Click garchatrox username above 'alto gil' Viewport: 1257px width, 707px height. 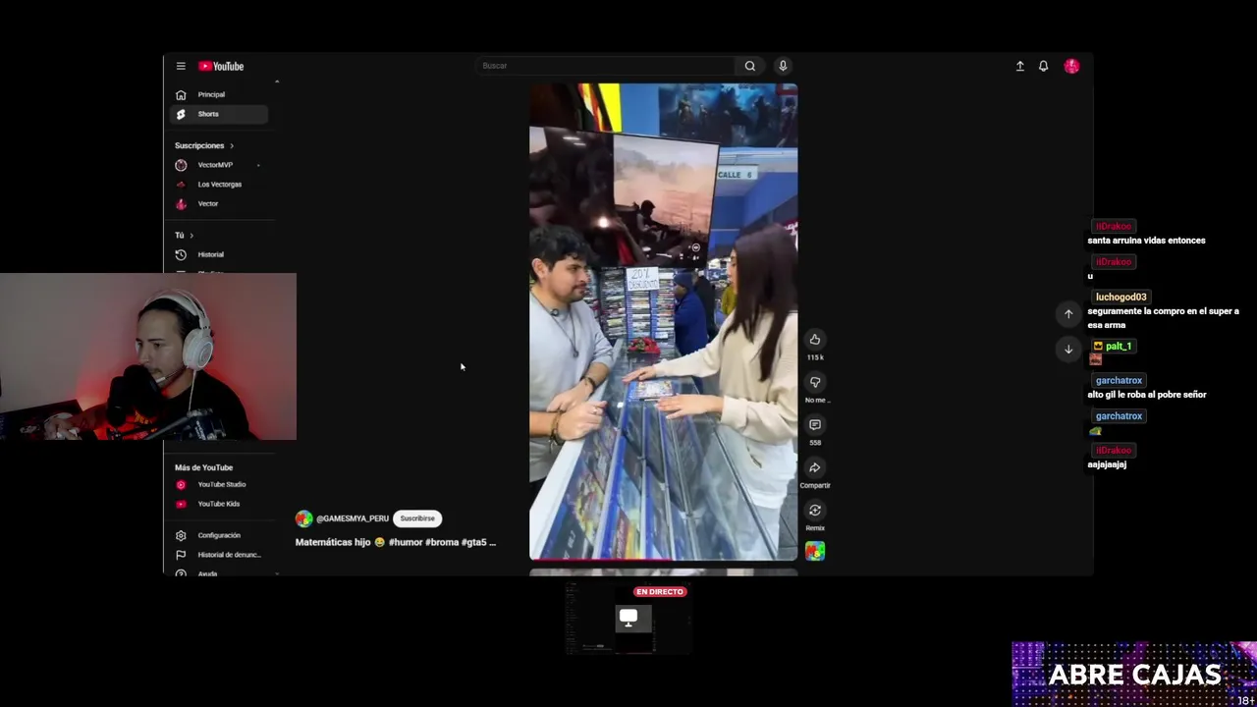pos(1119,380)
